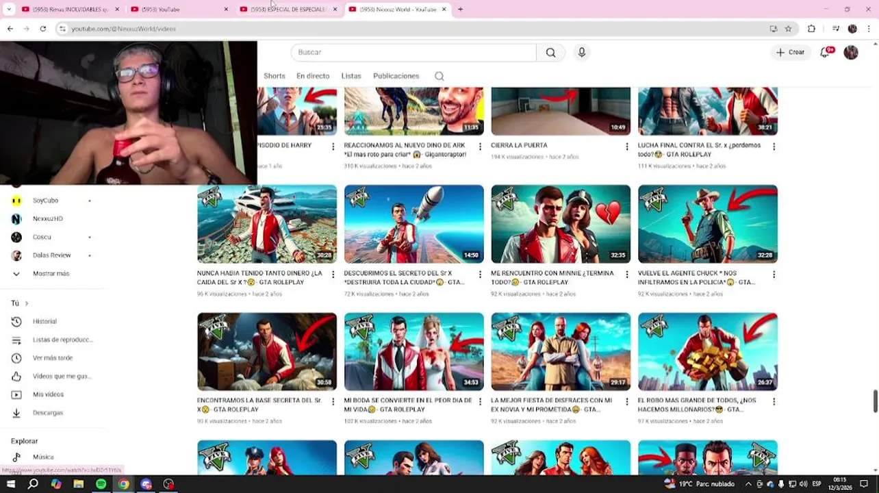
Task: Switch to the Shorts tab
Action: pyautogui.click(x=275, y=76)
